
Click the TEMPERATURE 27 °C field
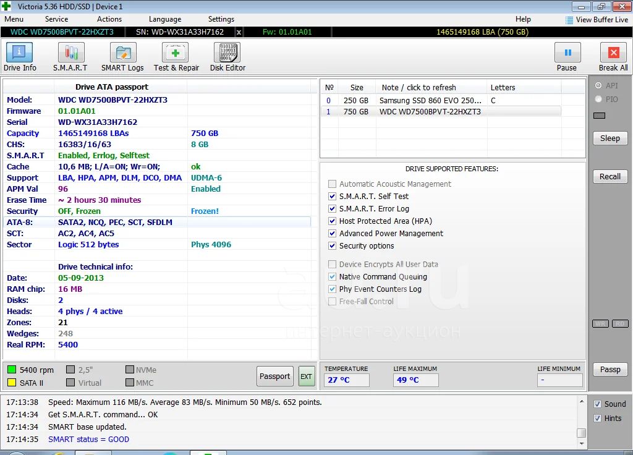coord(347,380)
